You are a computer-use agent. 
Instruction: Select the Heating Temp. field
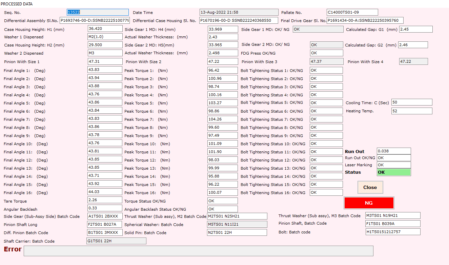click(412, 111)
